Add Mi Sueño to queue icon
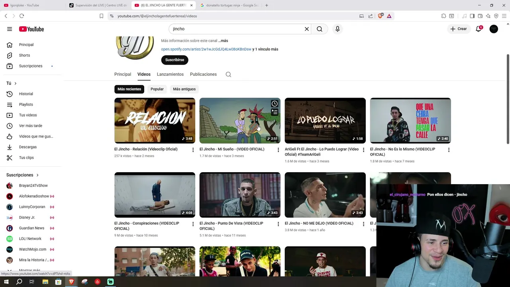The width and height of the screenshot is (510, 287). 275,112
